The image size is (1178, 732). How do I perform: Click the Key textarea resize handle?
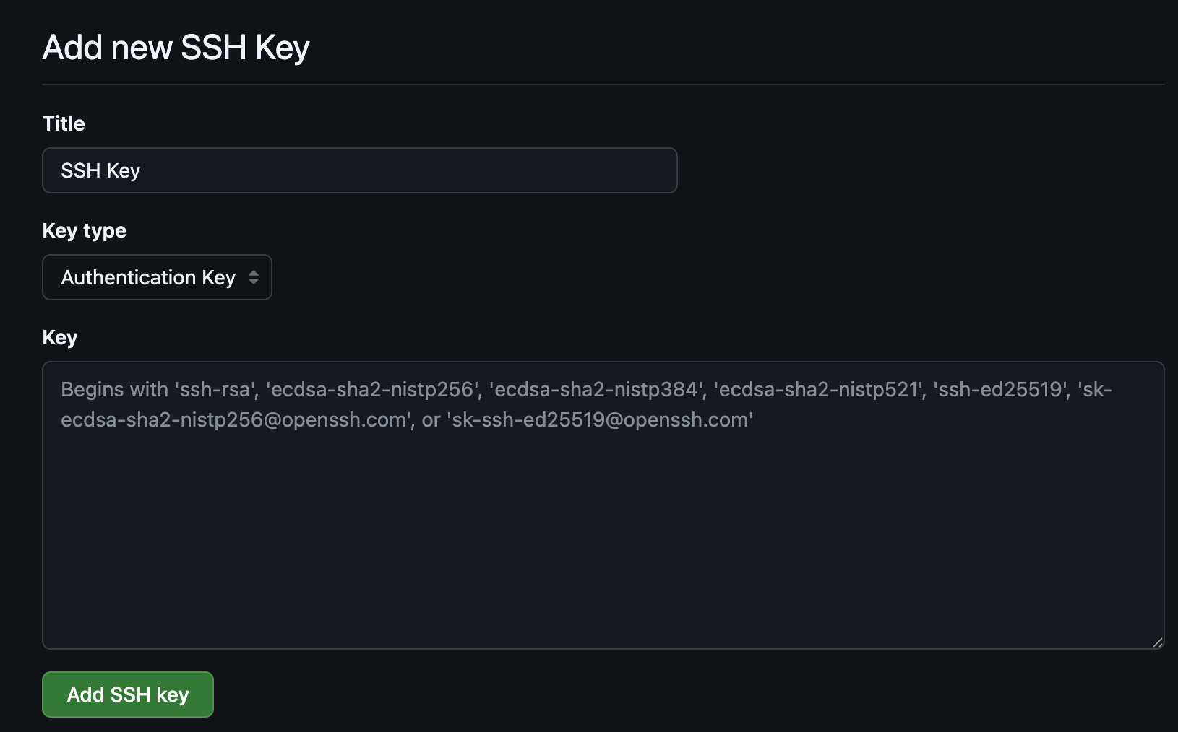(1158, 642)
